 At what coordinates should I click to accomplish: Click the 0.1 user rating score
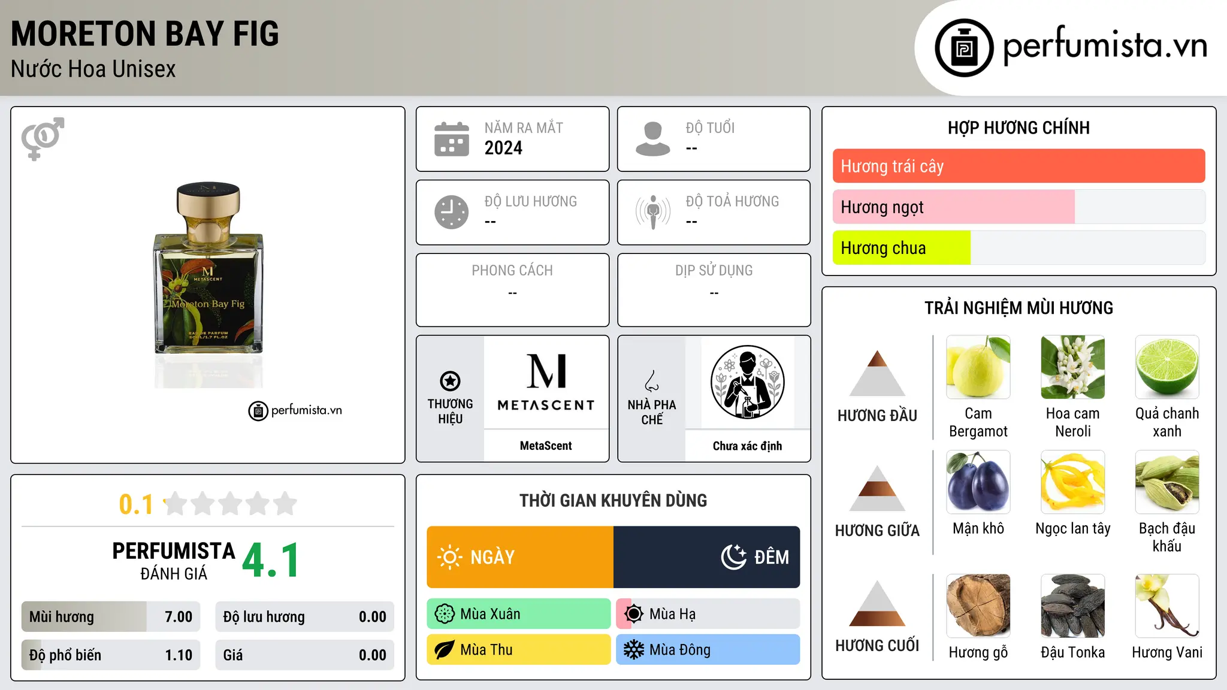137,504
